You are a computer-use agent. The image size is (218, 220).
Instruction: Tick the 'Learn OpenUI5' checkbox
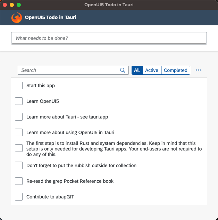[19, 101]
